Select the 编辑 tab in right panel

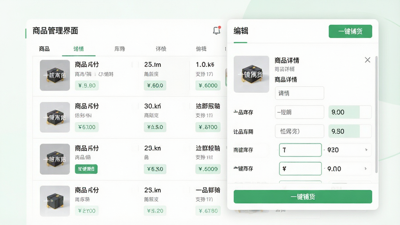[241, 31]
